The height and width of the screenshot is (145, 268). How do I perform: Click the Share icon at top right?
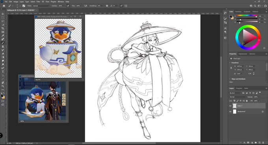(x=266, y=6)
